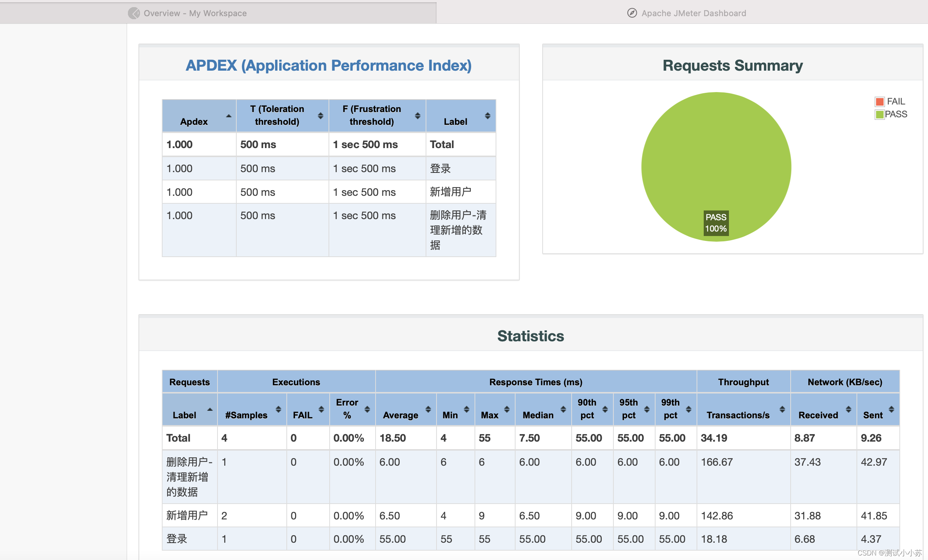928x560 pixels.
Task: Open APDEX (Application Performance Index) link
Action: [329, 65]
